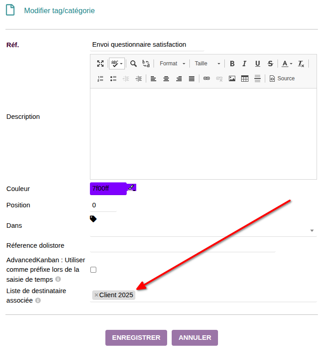Click the Modifier tag/catégorie title
This screenshot has height=348, width=327.
coord(59,10)
